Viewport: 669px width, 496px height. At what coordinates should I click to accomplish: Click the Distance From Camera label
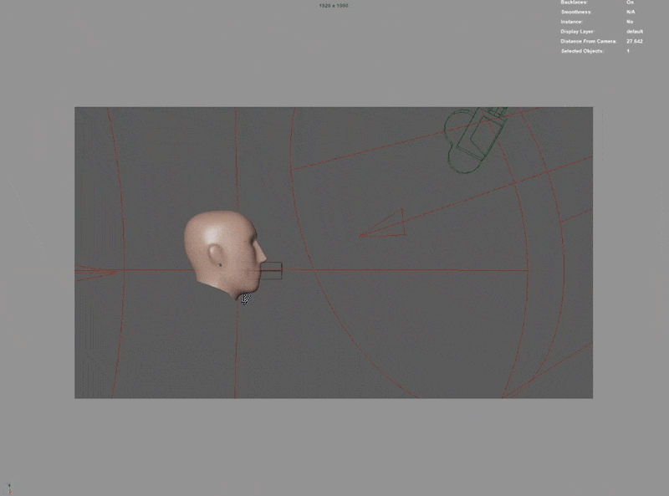click(589, 41)
